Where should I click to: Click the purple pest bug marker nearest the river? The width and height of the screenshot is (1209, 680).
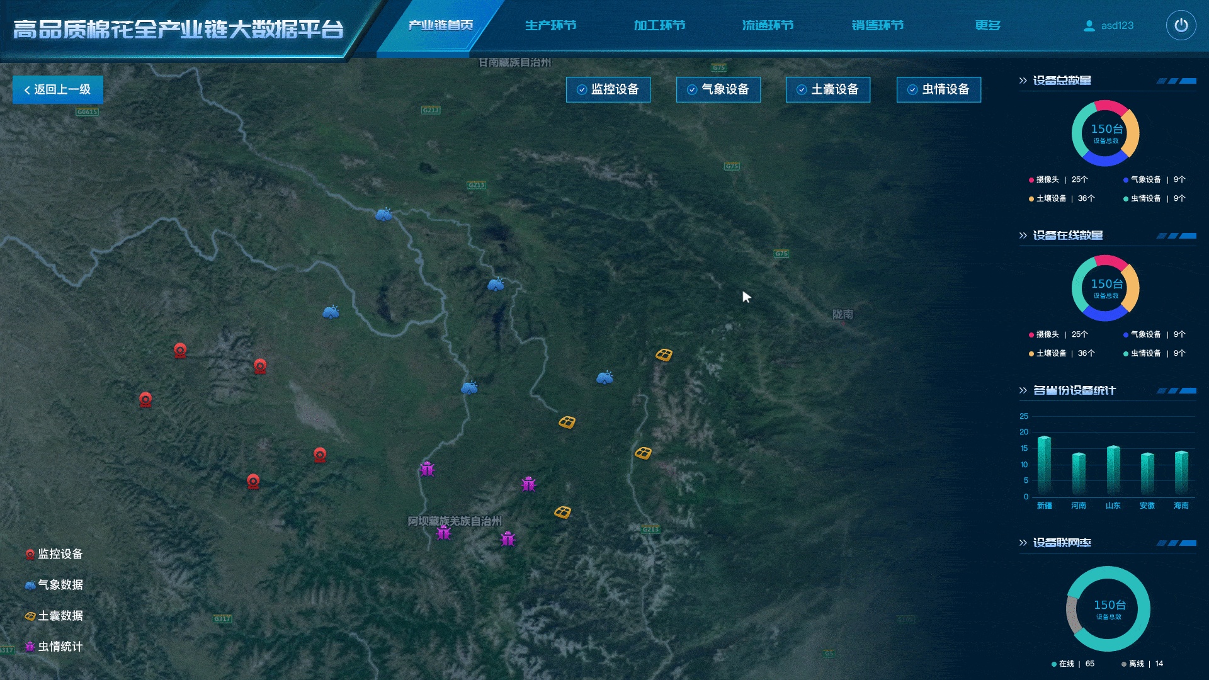pos(427,469)
